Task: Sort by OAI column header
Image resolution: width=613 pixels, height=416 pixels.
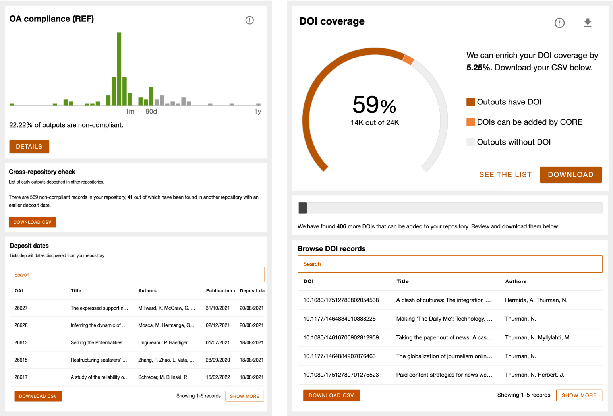Action: pyautogui.click(x=19, y=291)
